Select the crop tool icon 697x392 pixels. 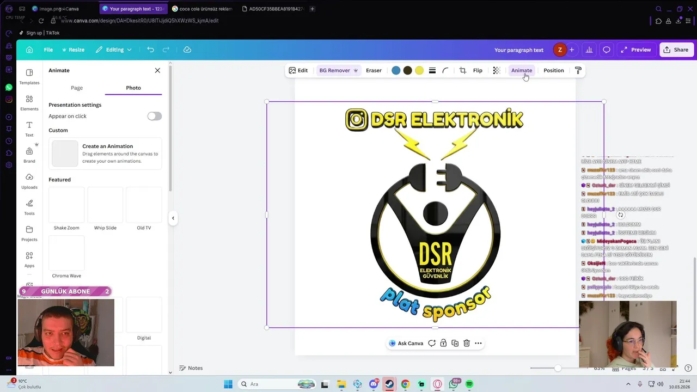(x=463, y=70)
